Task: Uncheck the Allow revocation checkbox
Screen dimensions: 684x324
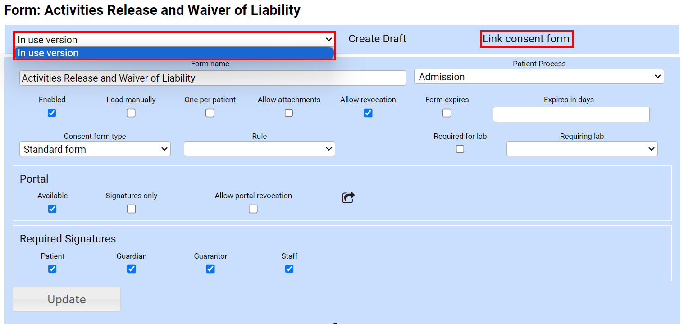Action: tap(368, 113)
